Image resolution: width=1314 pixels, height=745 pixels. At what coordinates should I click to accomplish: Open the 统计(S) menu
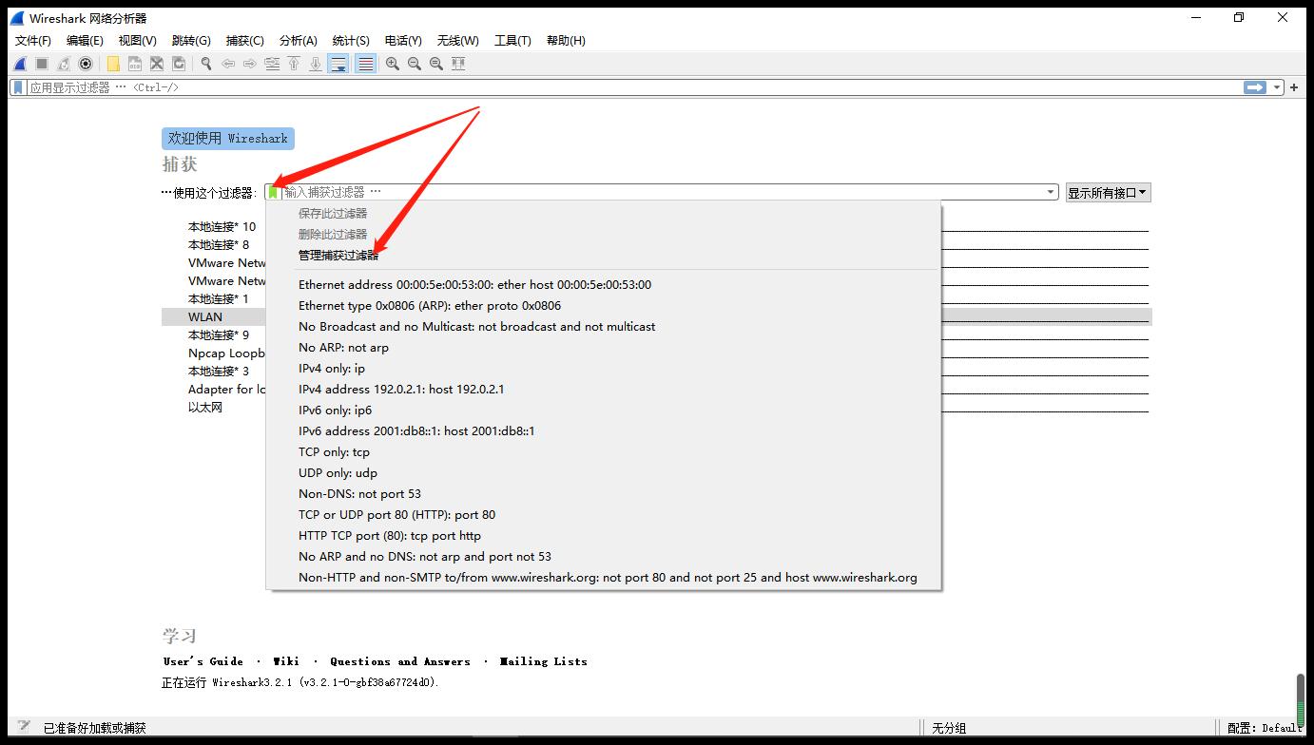tap(351, 41)
